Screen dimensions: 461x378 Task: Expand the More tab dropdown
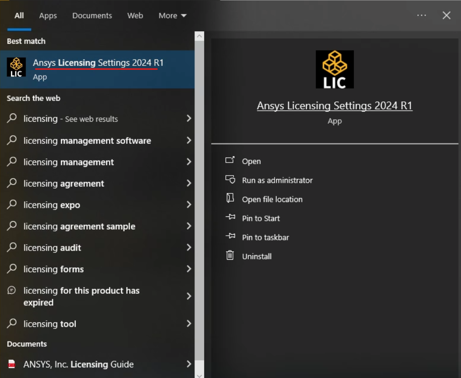[x=172, y=15]
